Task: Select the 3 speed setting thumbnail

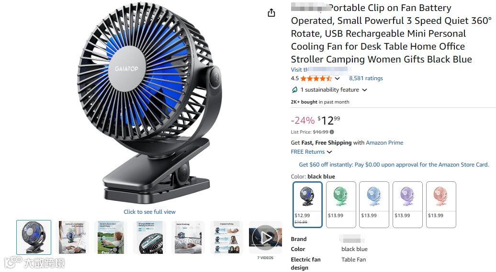Action: click(x=226, y=237)
